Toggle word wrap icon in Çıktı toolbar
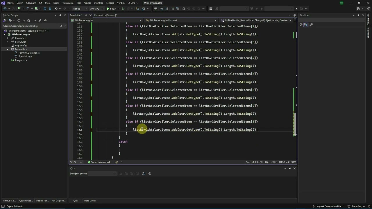The width and height of the screenshot is (372, 209). tap(144, 174)
